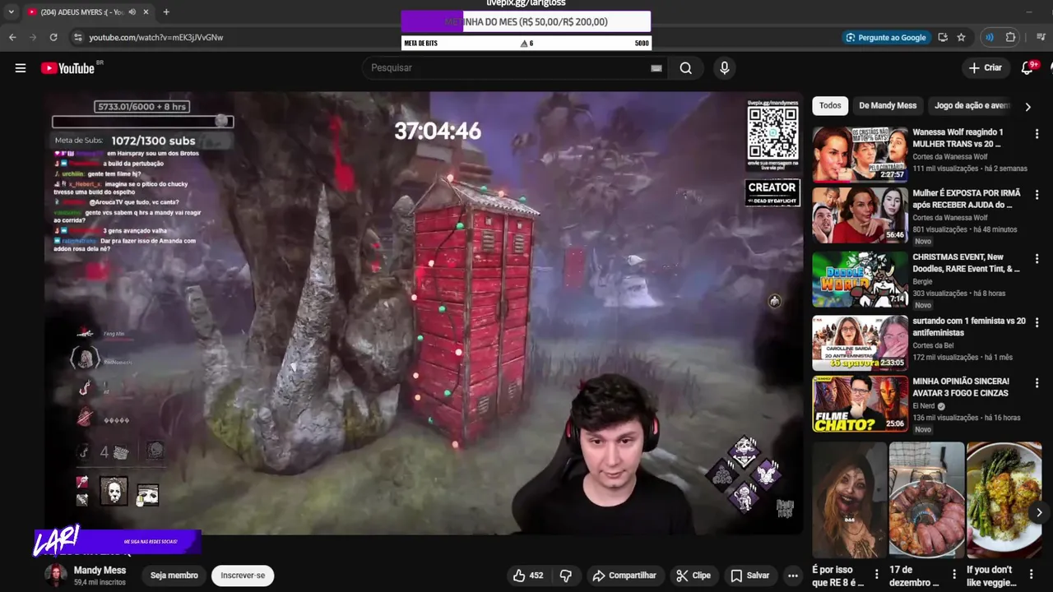Open the short 17 de dezembro

tap(926, 500)
